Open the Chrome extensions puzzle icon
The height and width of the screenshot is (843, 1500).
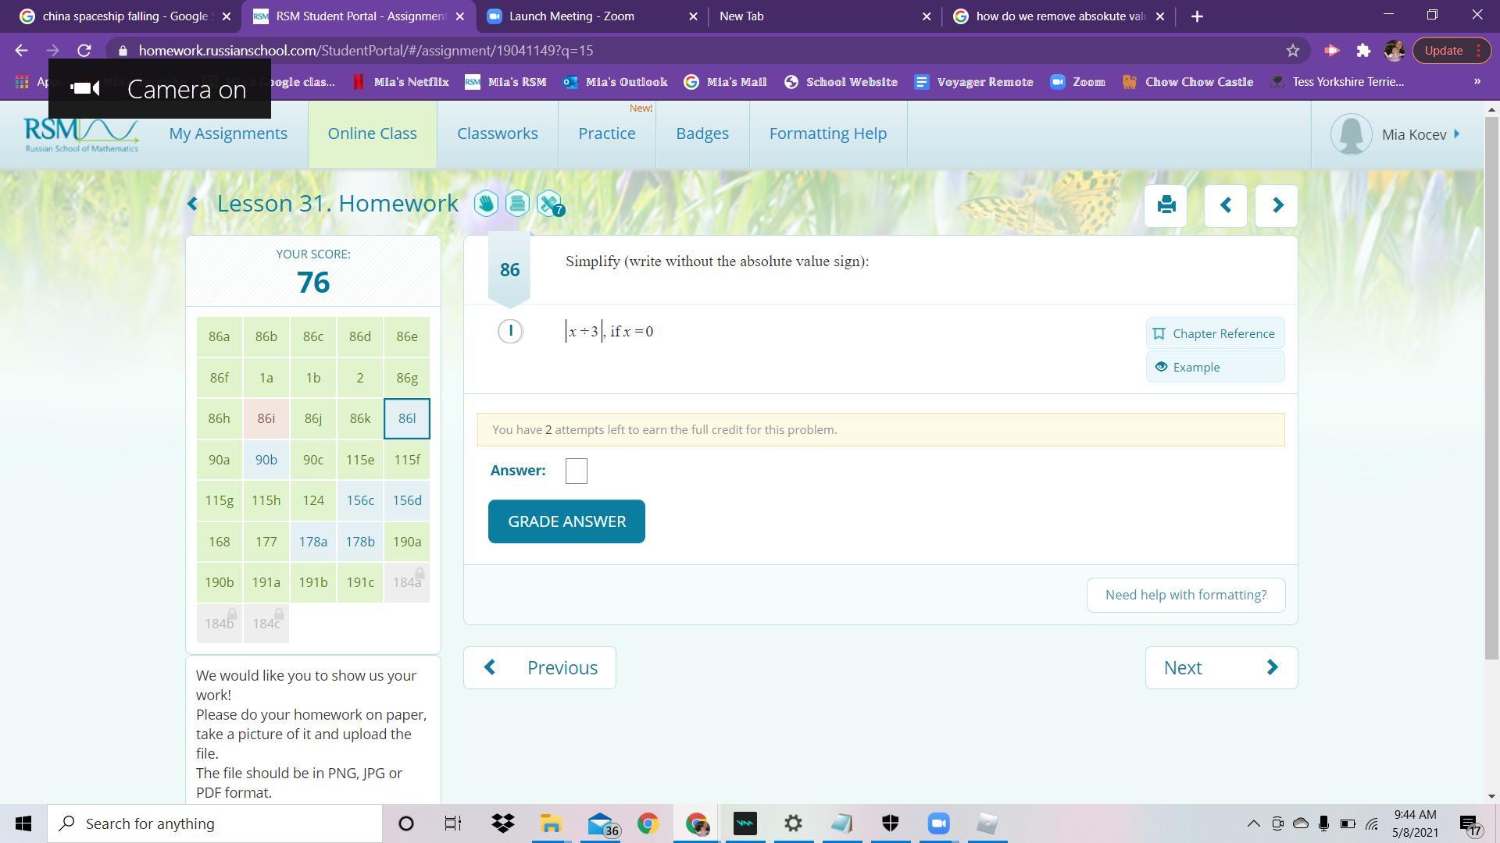point(1363,51)
